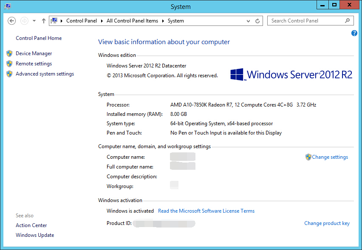Click the shield icon beside Advanced system settings
This screenshot has width=362, height=250.
[9, 74]
